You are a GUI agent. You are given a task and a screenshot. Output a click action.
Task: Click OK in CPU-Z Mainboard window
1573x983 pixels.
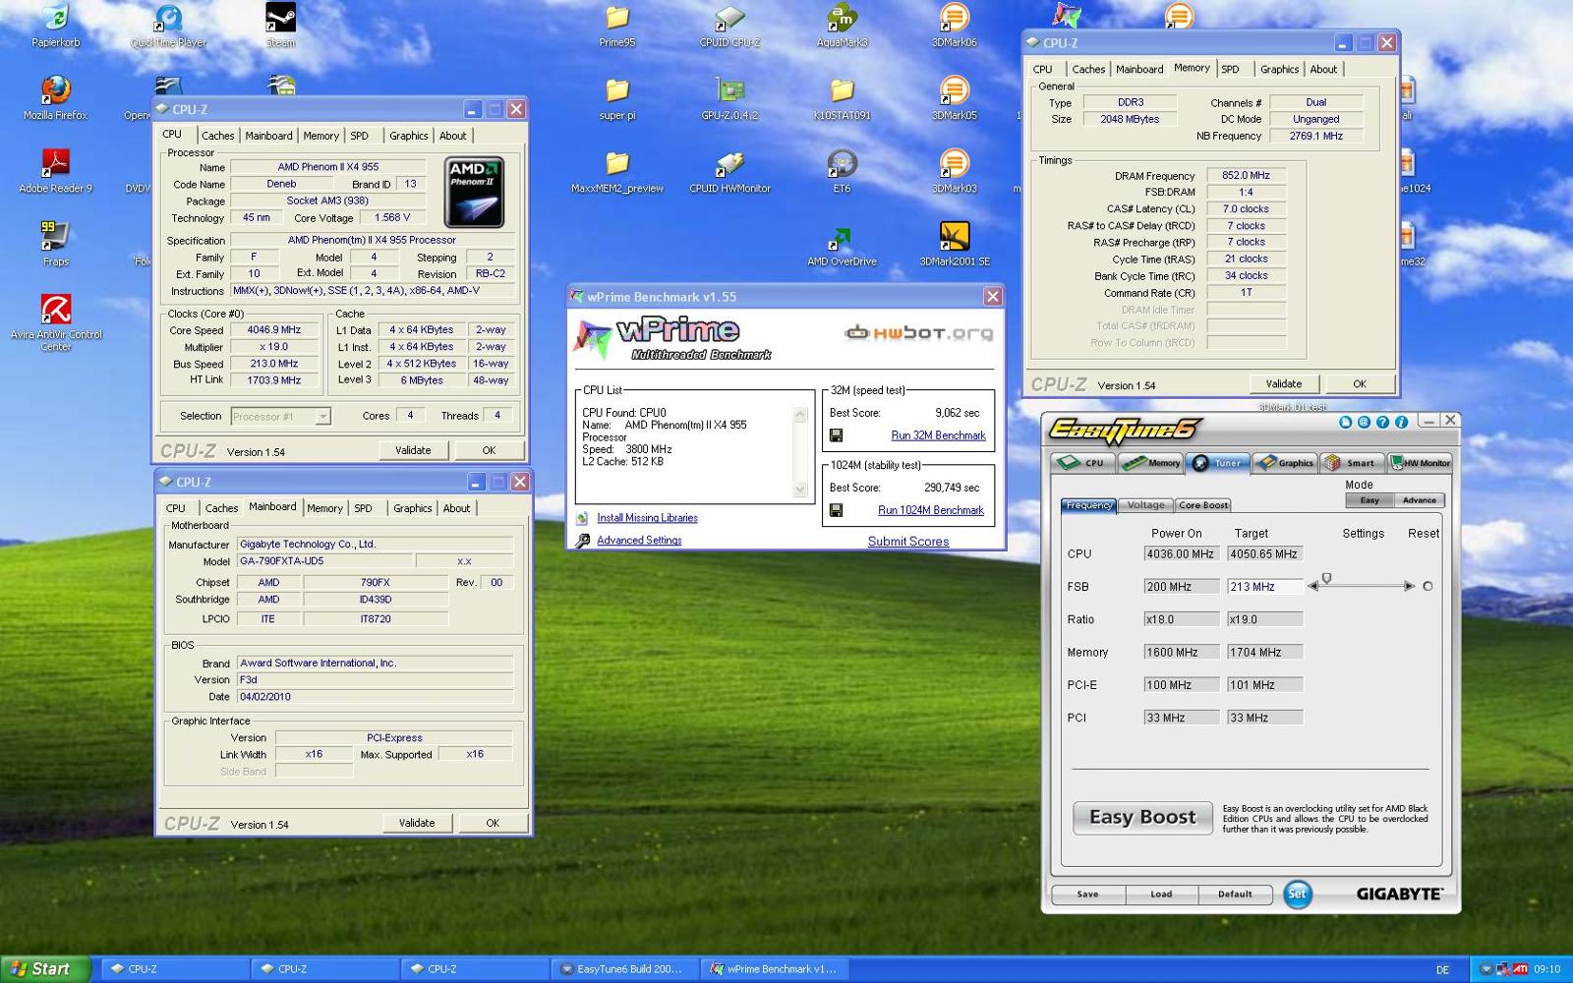493,823
